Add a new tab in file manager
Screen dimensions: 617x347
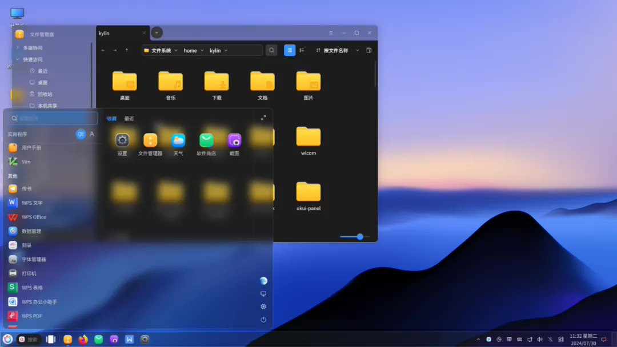click(157, 33)
